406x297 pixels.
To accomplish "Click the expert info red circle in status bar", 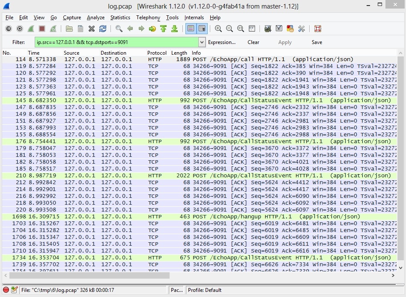I will (x=6, y=290).
